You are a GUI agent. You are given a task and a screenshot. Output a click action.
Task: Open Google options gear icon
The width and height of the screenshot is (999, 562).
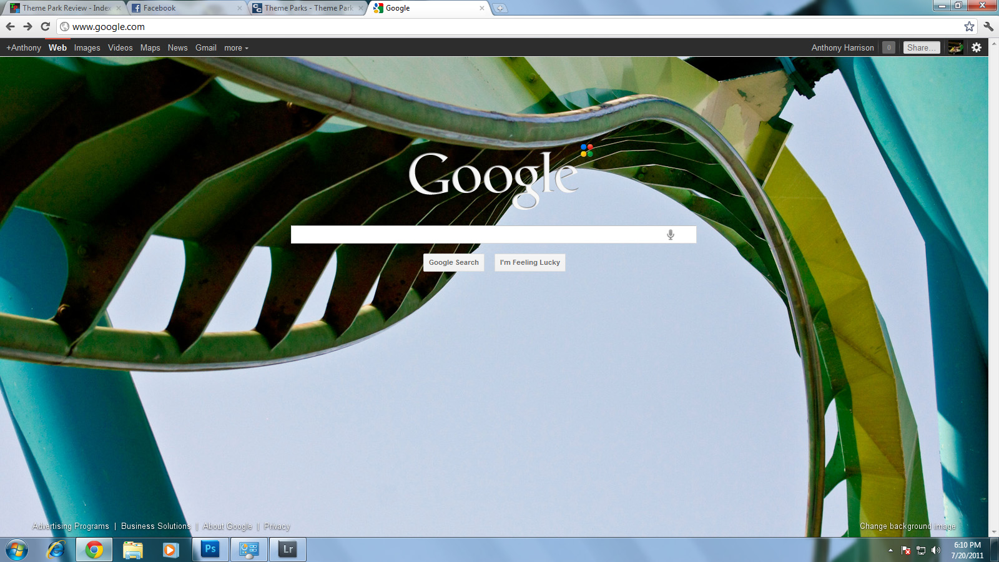977,47
